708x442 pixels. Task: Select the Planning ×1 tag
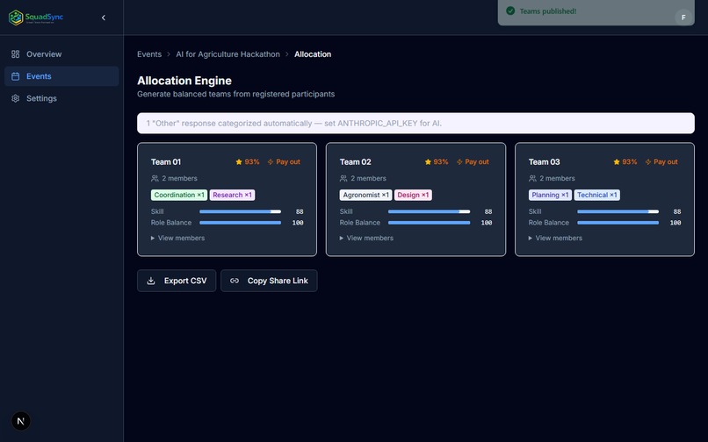click(x=550, y=195)
